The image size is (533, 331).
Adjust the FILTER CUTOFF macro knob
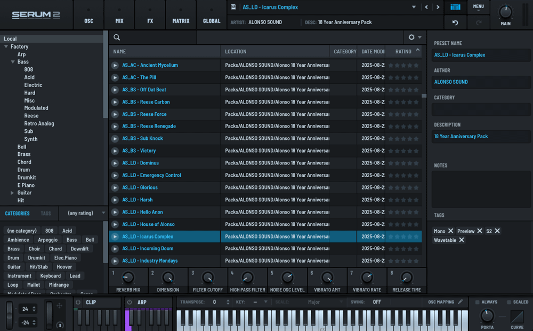(208, 278)
